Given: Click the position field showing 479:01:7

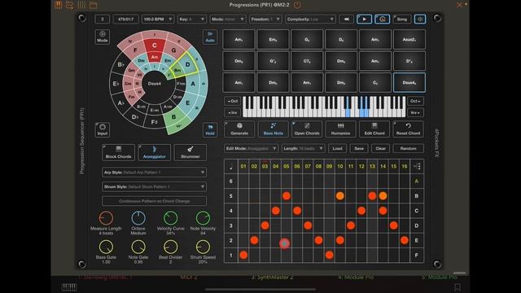Looking at the screenshot, I should [125, 19].
